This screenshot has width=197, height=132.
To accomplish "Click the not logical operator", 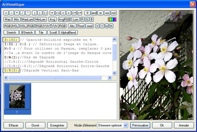I will tap(114, 13).
